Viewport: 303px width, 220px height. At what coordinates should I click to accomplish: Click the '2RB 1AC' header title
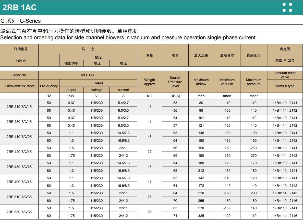click(x=19, y=7)
